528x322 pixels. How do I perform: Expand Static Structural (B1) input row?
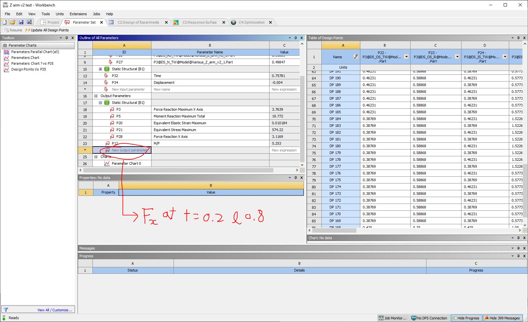click(x=100, y=69)
